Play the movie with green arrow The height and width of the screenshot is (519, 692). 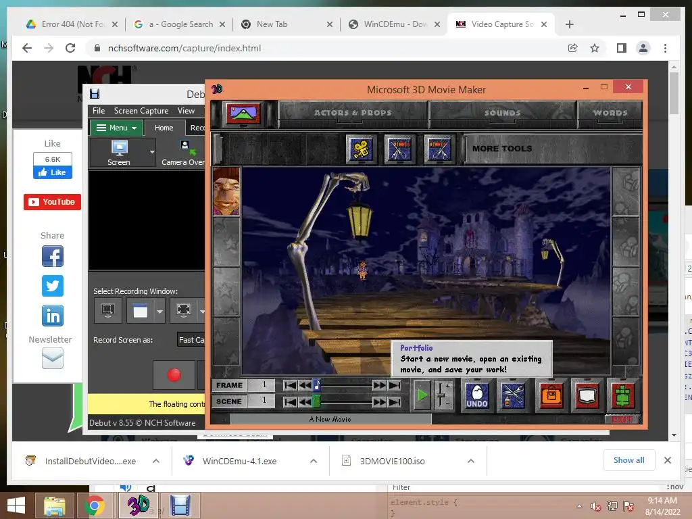click(422, 395)
